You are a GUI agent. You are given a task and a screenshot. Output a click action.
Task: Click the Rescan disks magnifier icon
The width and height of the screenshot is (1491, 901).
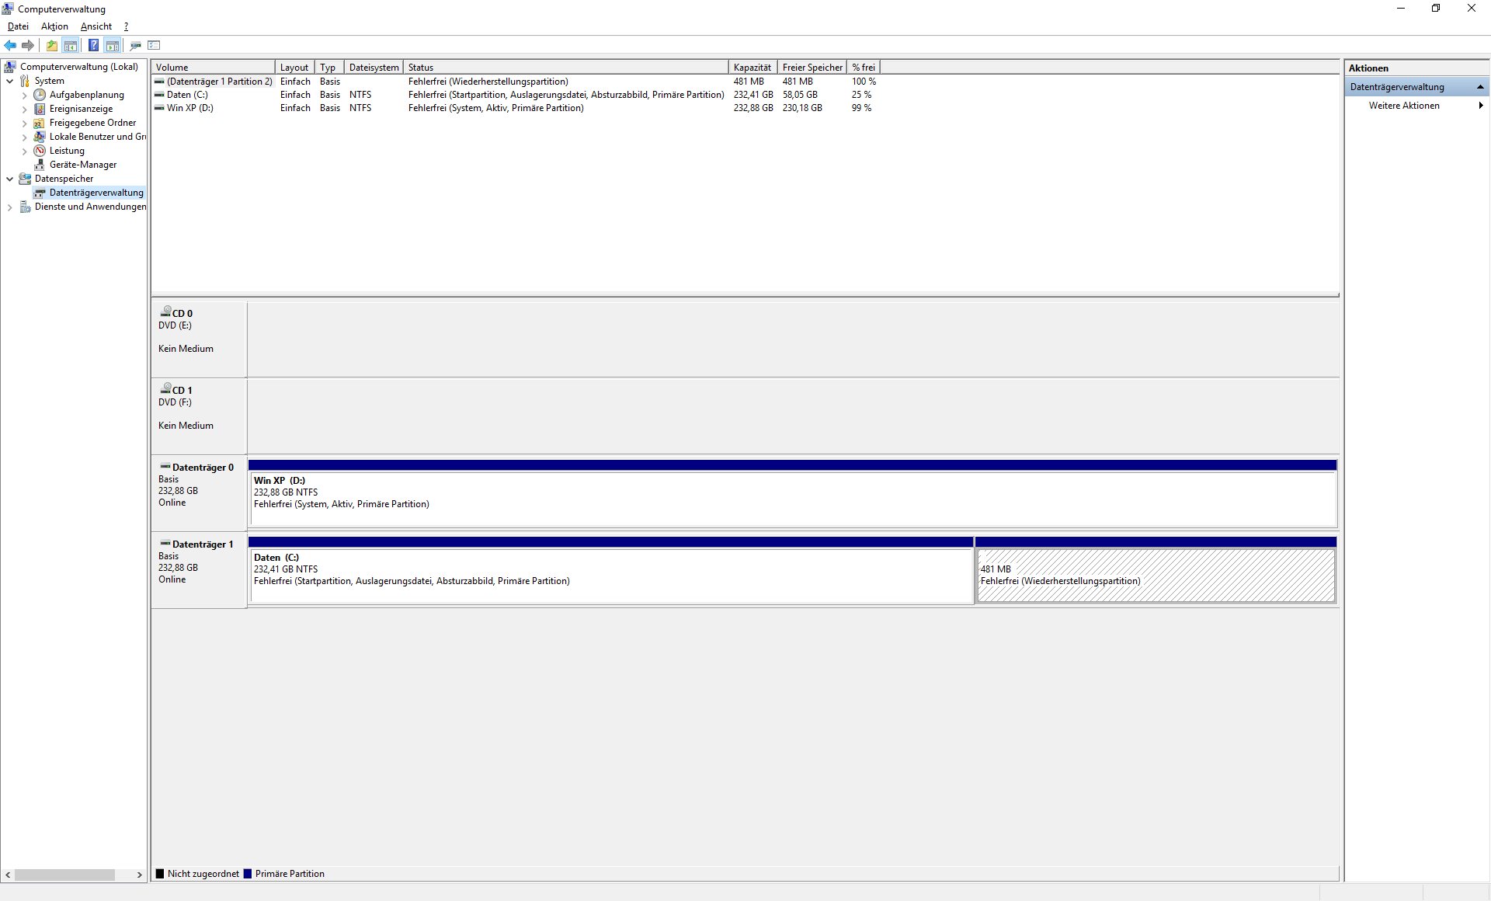(x=135, y=45)
